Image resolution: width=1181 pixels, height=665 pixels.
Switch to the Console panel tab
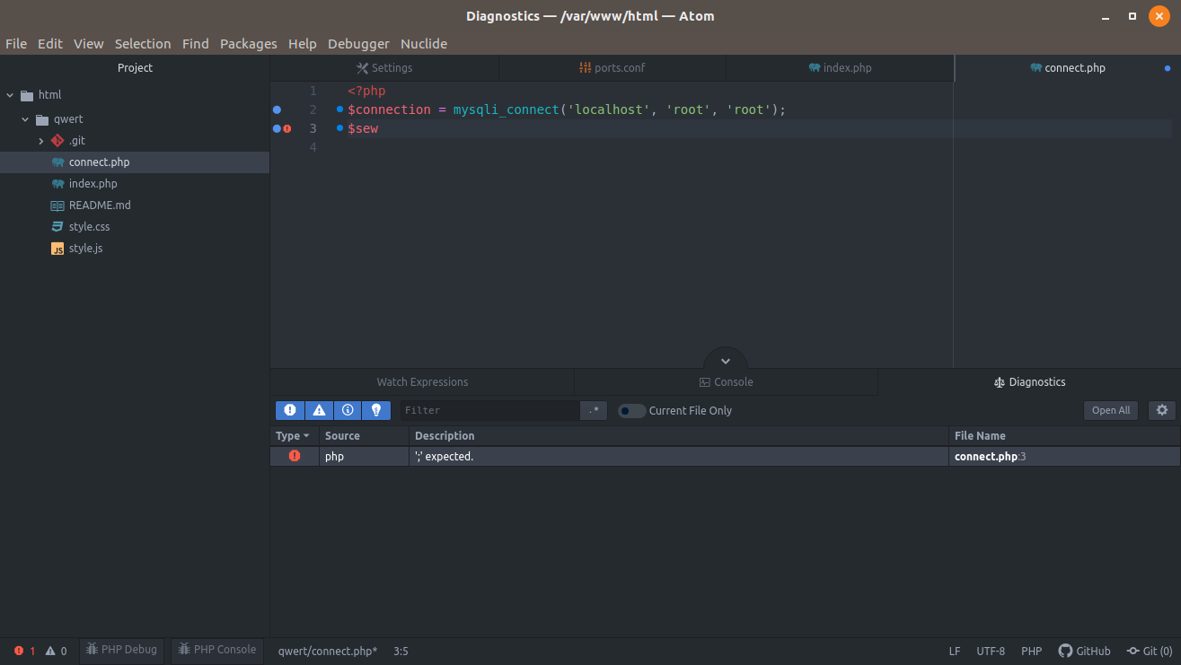(726, 381)
